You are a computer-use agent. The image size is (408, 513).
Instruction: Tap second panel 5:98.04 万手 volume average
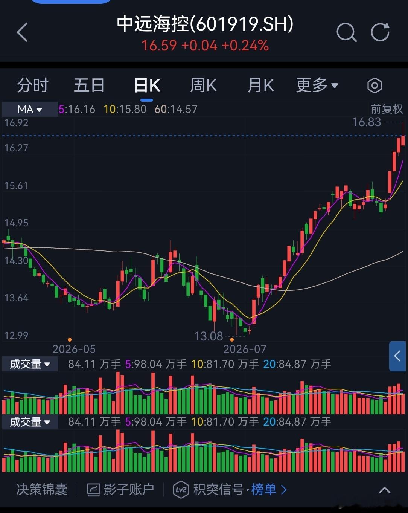pos(156,422)
